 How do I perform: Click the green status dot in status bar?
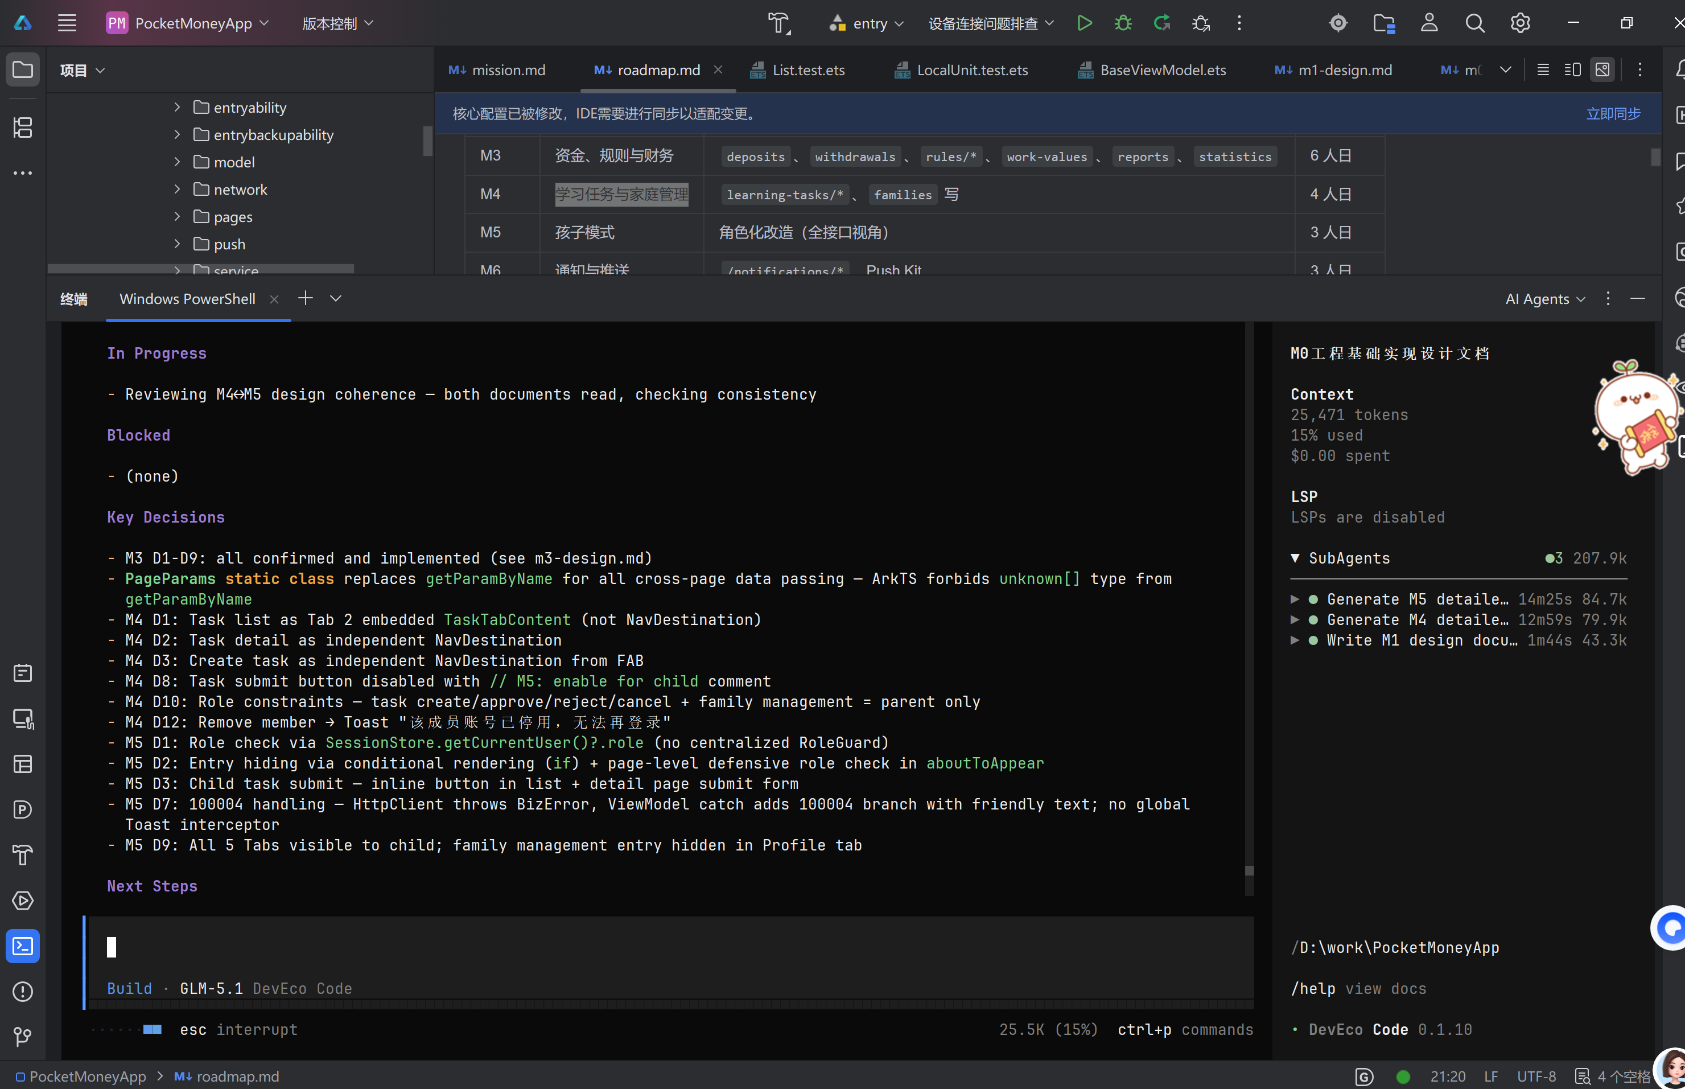click(1403, 1077)
